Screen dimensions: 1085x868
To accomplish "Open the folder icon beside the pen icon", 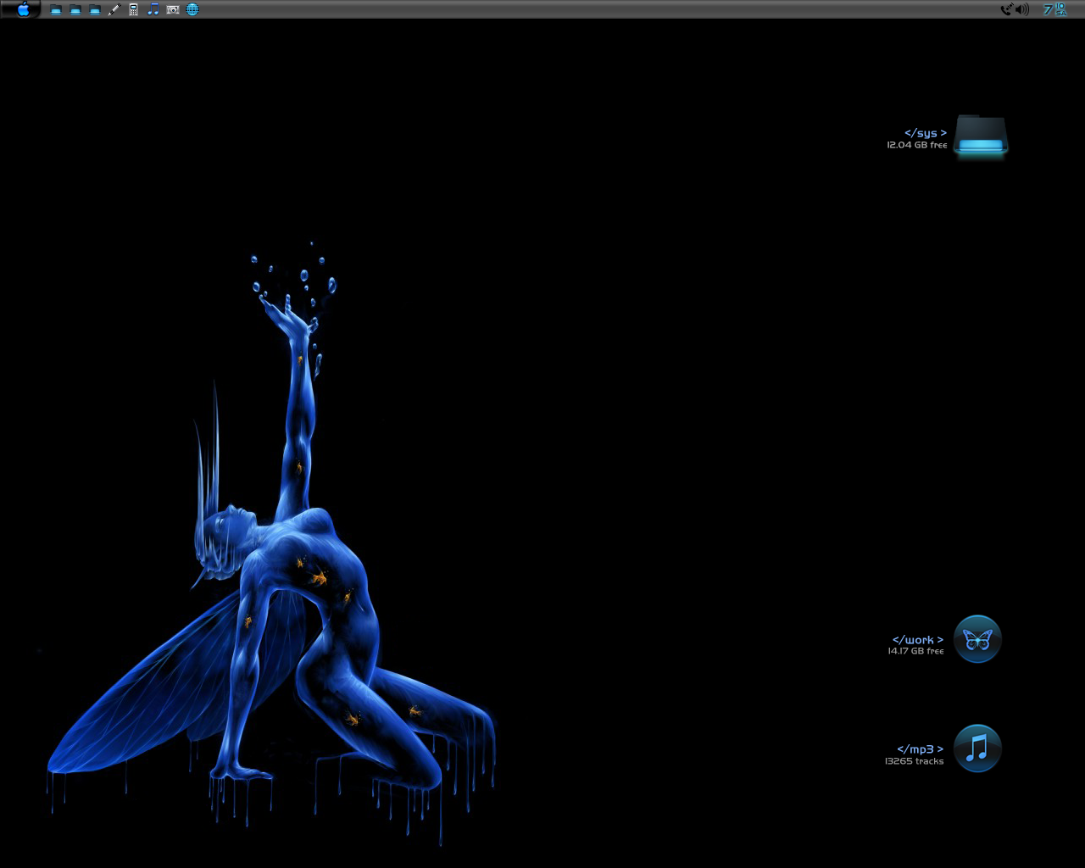I will click(95, 9).
